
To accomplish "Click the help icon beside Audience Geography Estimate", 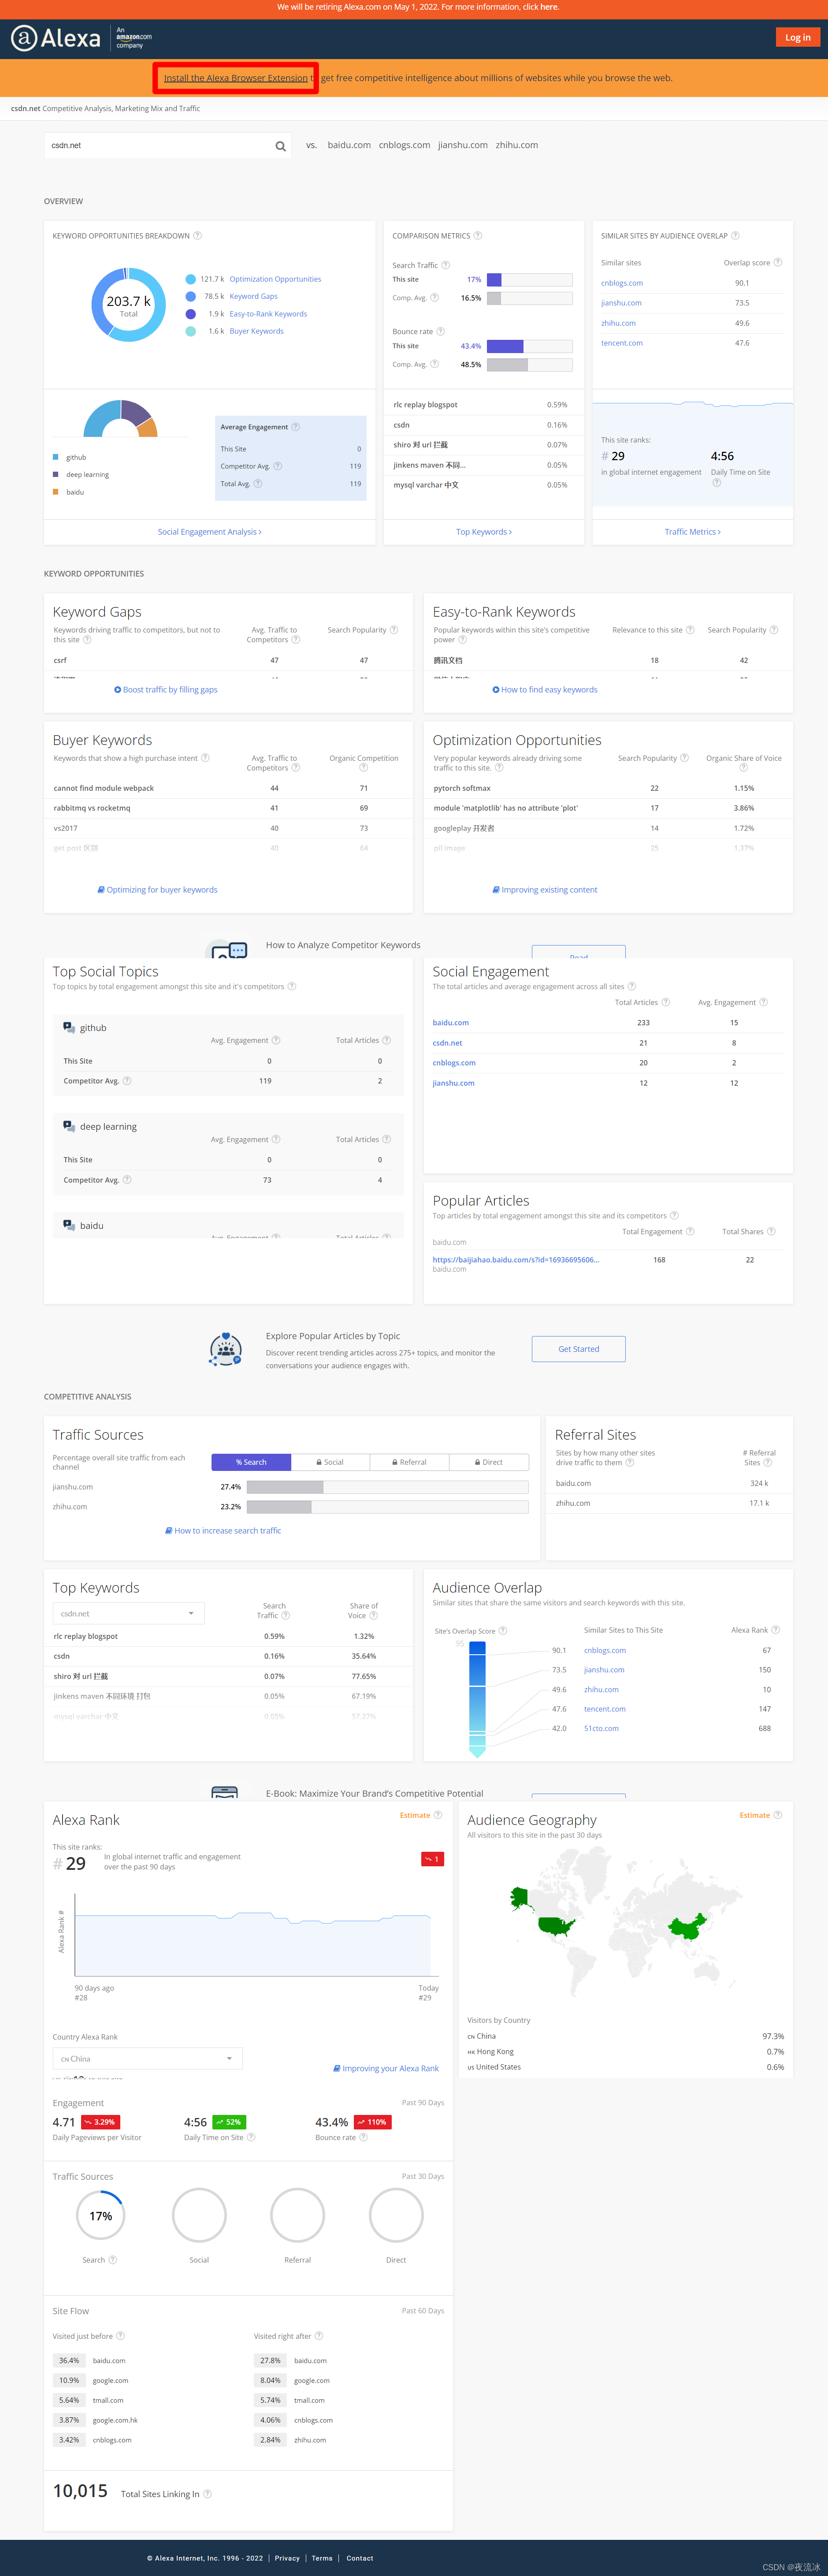I will pos(778,1815).
